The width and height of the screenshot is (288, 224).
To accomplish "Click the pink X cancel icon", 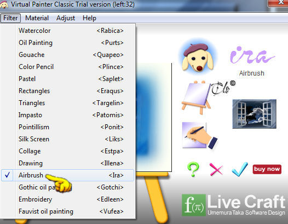I will click(x=216, y=169).
